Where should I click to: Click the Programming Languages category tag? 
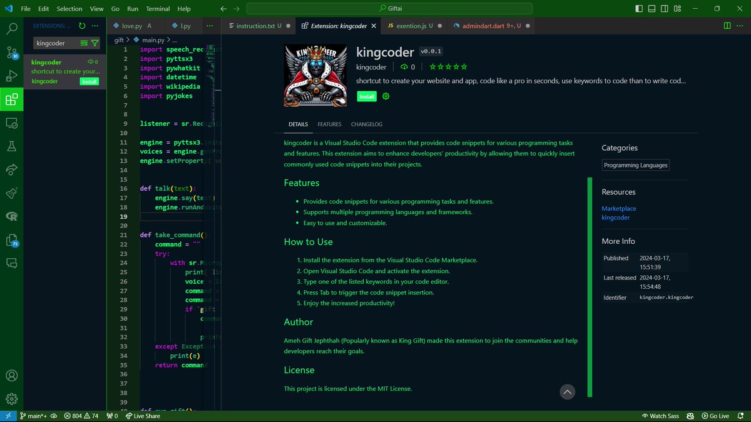tap(636, 165)
